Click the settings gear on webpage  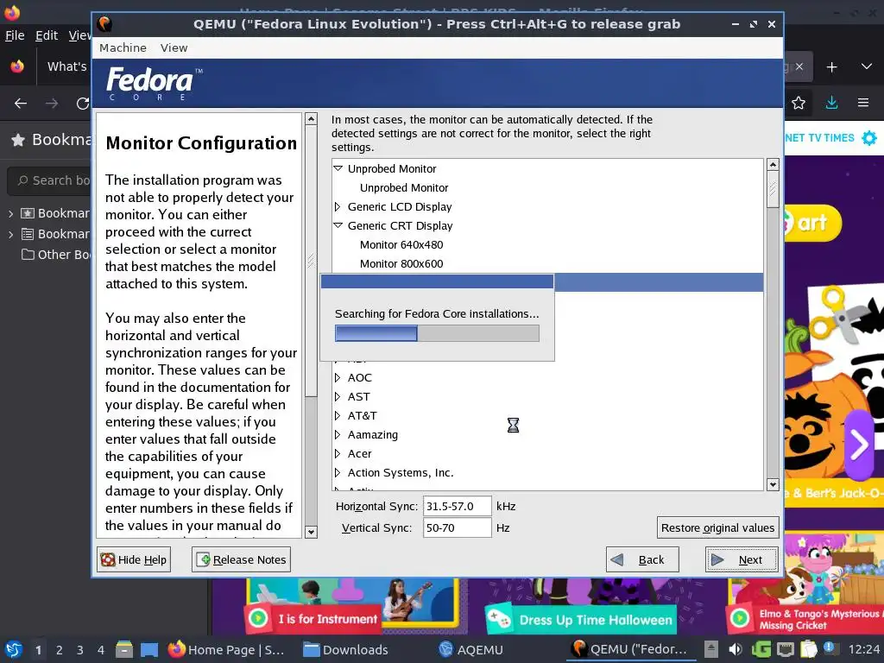pyautogui.click(x=869, y=138)
